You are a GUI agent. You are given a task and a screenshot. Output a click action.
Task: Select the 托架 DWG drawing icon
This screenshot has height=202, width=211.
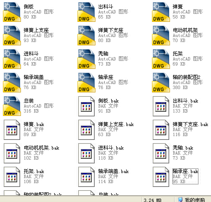click(161, 59)
